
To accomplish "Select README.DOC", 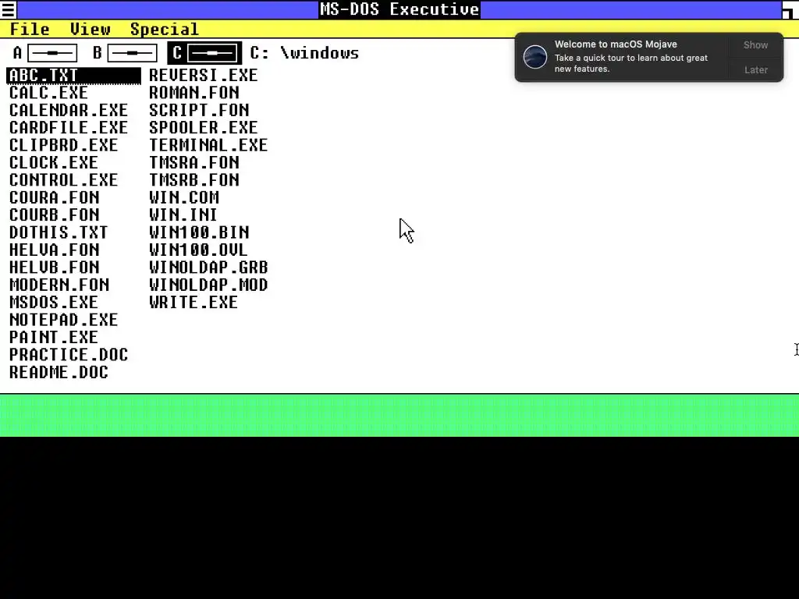I will [x=59, y=372].
